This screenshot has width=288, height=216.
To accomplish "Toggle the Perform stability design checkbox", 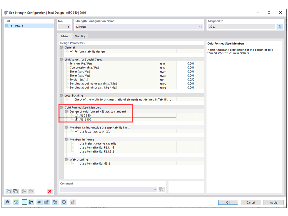I will (x=71, y=51).
